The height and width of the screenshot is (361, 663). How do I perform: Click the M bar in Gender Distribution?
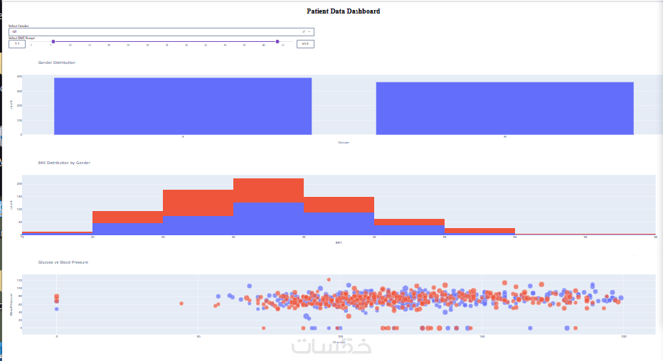click(x=505, y=109)
